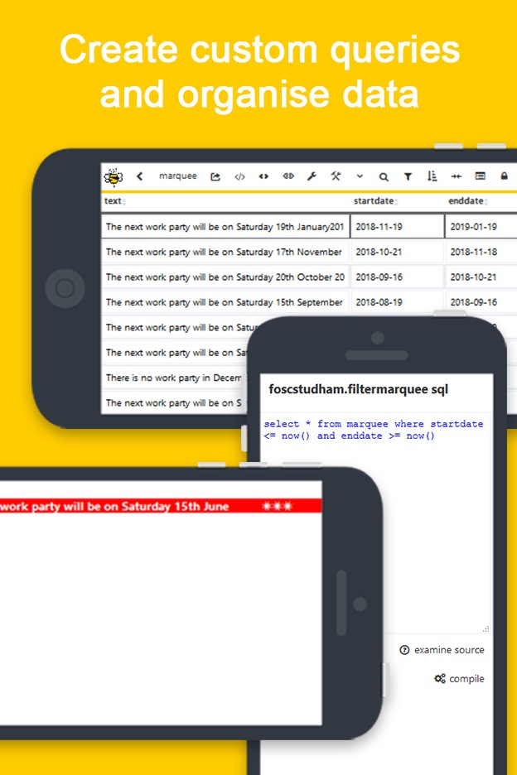Image resolution: width=517 pixels, height=775 pixels.
Task: Toggle the padlock lock icon
Action: pos(504,176)
